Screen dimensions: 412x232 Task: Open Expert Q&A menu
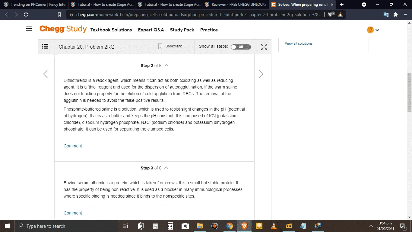click(x=151, y=30)
